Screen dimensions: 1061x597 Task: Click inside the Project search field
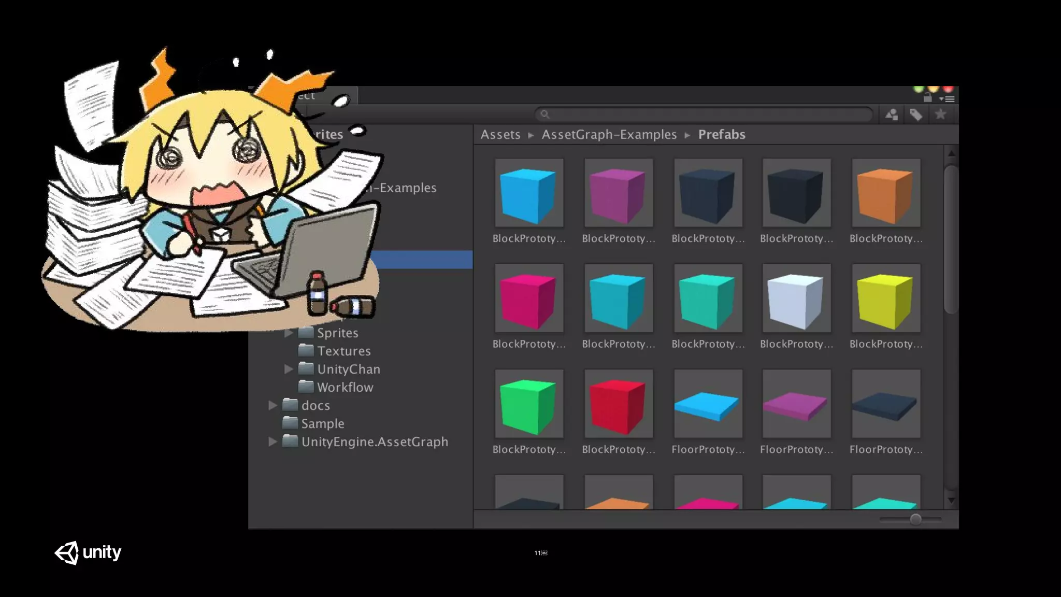click(x=705, y=115)
